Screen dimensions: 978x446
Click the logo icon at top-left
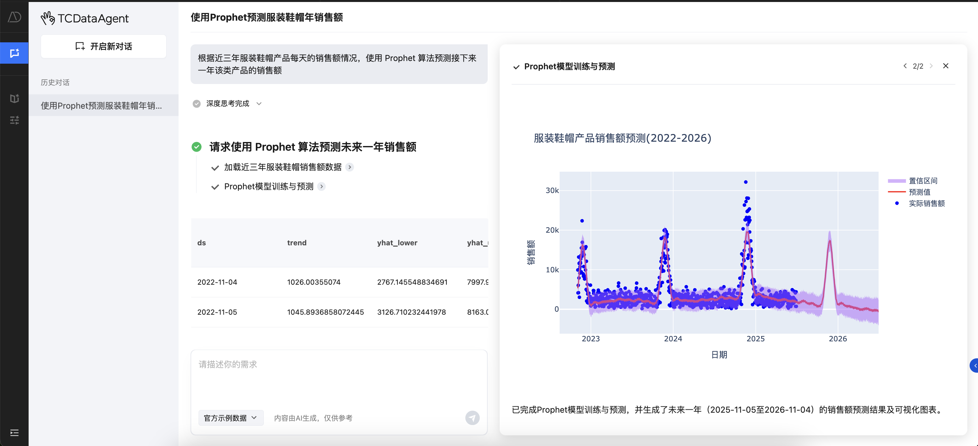pyautogui.click(x=14, y=17)
